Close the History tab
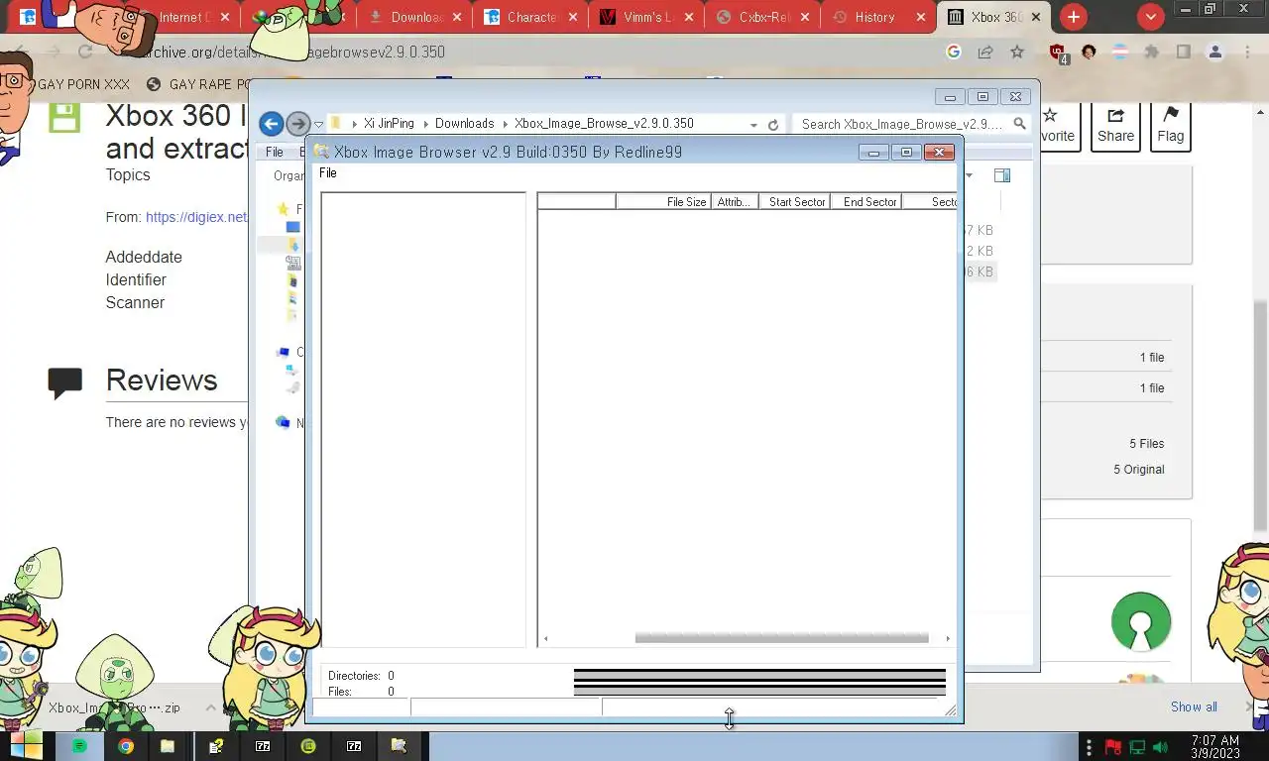Image resolution: width=1269 pixels, height=761 pixels. tap(921, 17)
